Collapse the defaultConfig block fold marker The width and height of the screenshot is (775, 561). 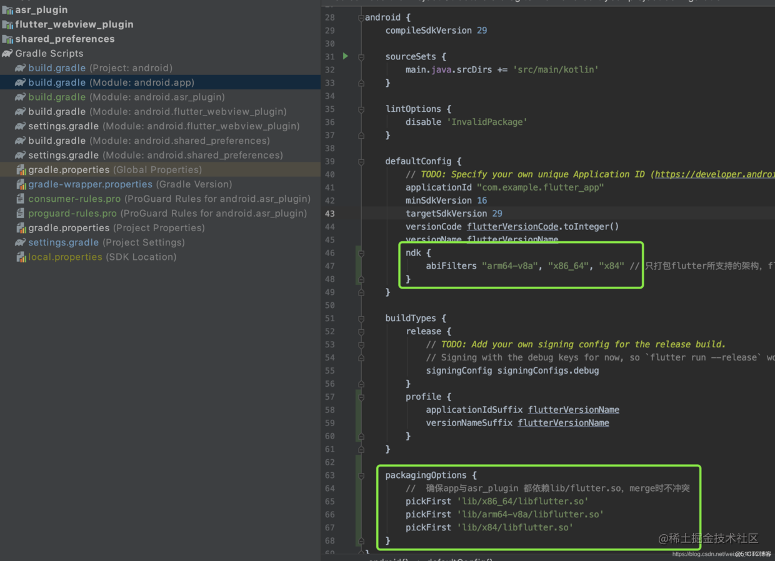[x=361, y=161]
